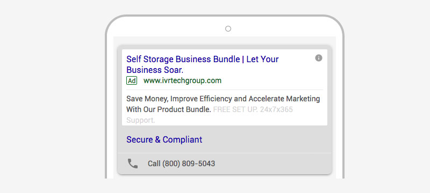Click the green Ad badge

click(132, 80)
